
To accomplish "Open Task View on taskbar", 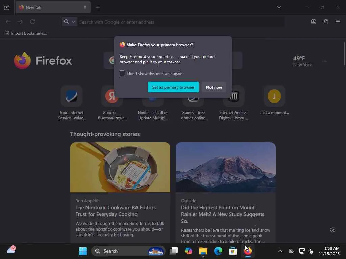I will coord(174,251).
